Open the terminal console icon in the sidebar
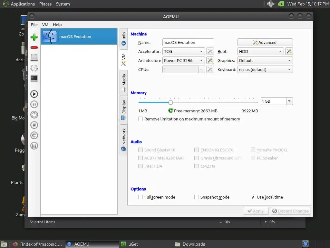 (34, 78)
